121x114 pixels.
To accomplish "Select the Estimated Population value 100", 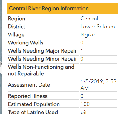I will (x=85, y=104).
